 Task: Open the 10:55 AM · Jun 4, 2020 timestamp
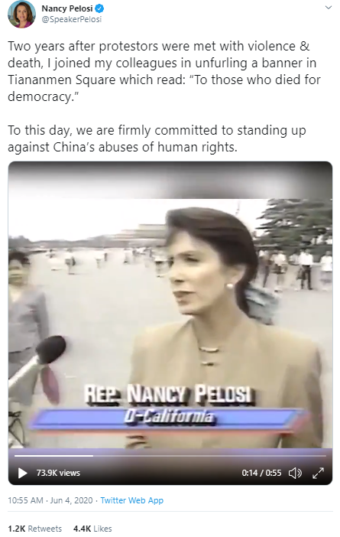[50, 500]
